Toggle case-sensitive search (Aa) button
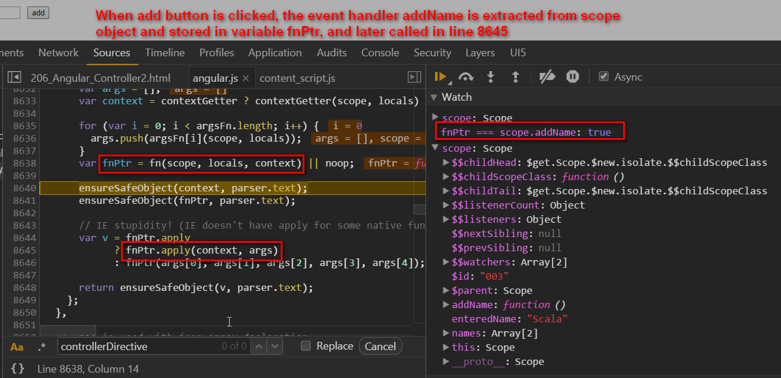 pyautogui.click(x=17, y=347)
